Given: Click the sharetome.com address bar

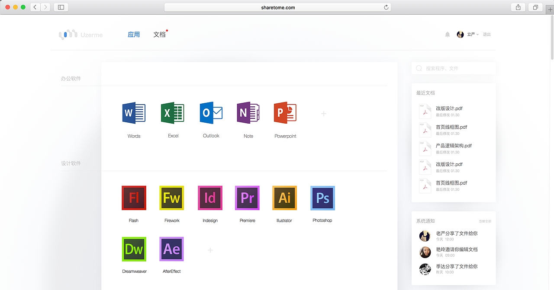Looking at the screenshot, I should 277,7.
